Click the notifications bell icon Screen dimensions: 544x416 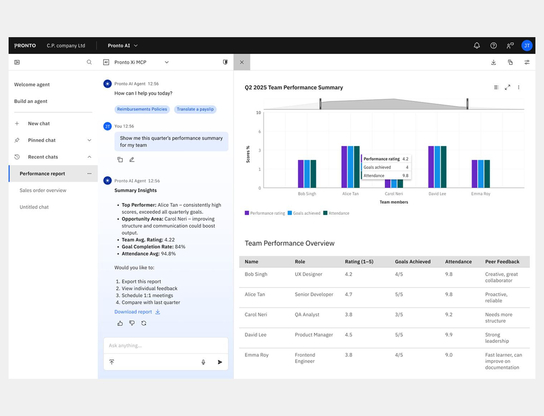pyautogui.click(x=477, y=46)
